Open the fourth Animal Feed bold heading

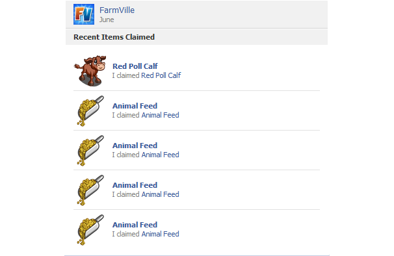135,225
